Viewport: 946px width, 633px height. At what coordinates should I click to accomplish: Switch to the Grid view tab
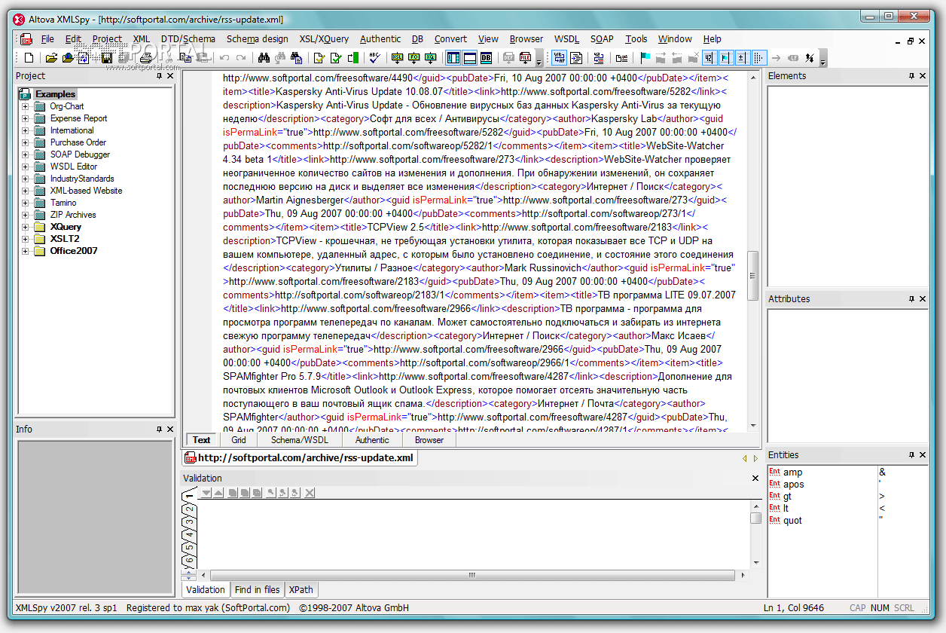[x=239, y=440]
